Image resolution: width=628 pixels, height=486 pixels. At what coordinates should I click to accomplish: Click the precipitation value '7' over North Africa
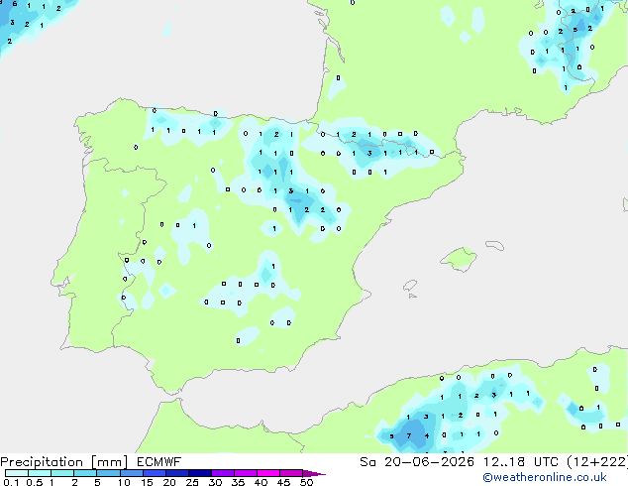(409, 435)
